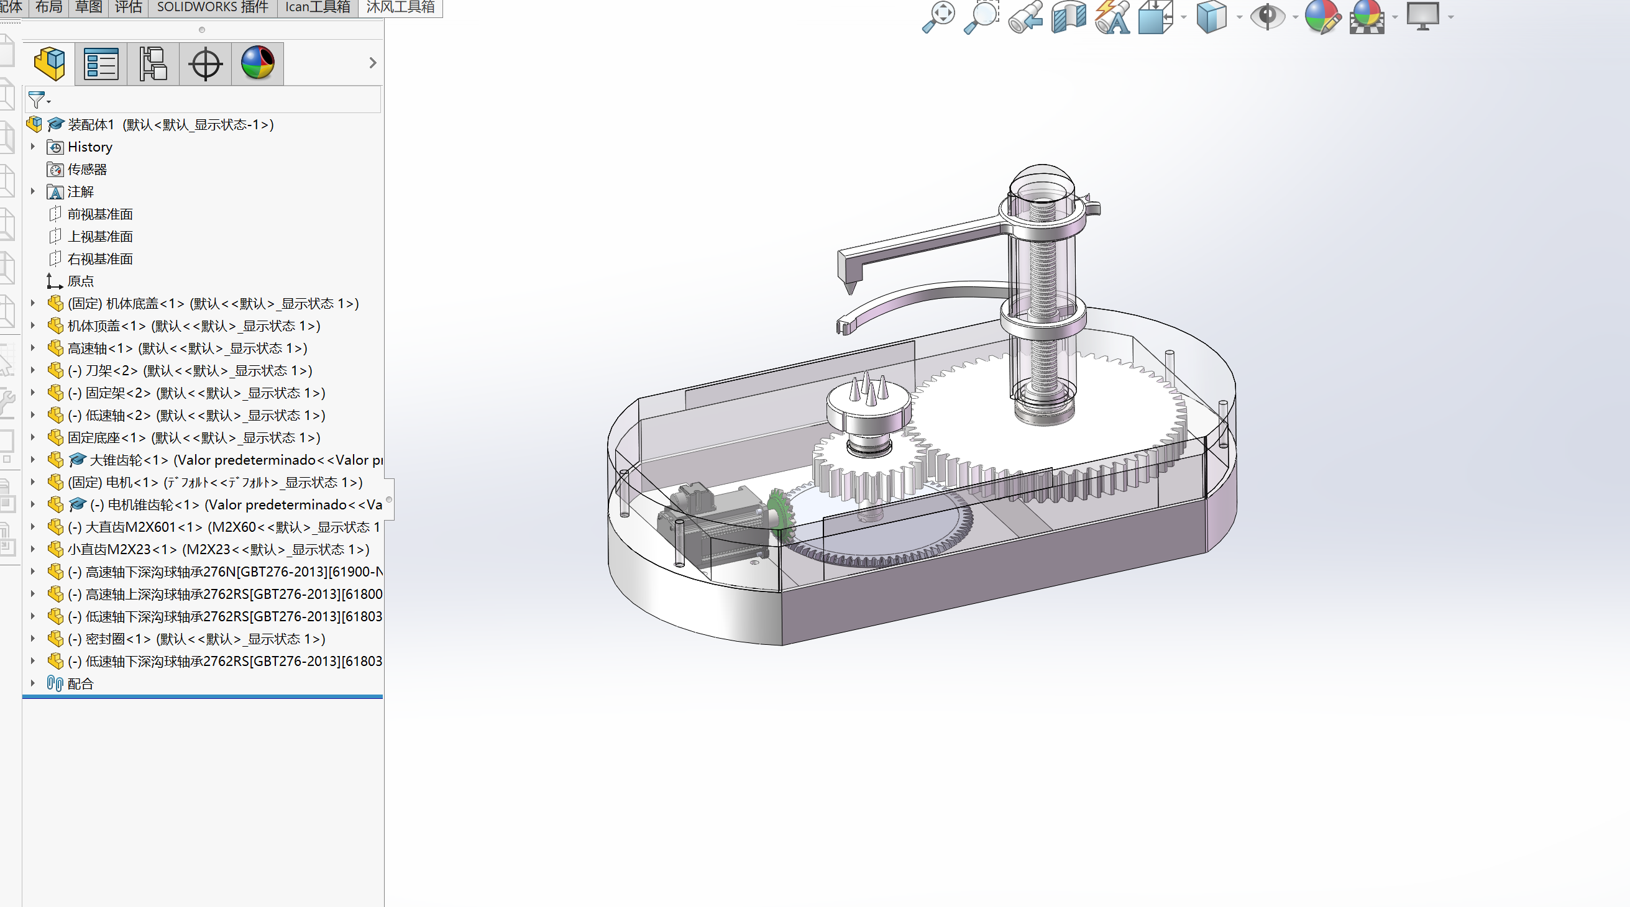Open the Display Style cube dropdown
The height and width of the screenshot is (907, 1630).
(1212, 16)
